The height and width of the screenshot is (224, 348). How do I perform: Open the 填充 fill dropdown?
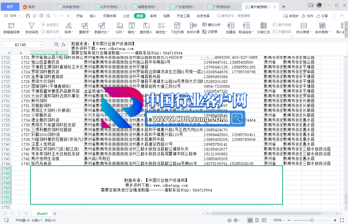(x=132, y=28)
